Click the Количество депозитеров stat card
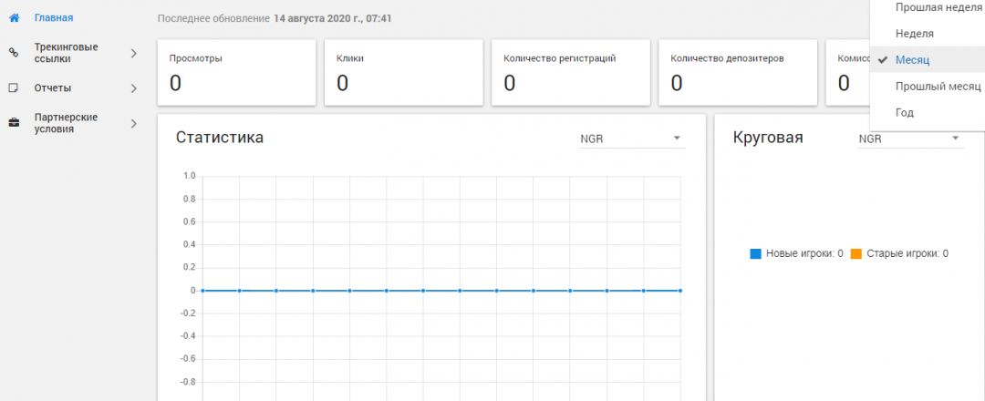This screenshot has height=401, width=985. 737,72
